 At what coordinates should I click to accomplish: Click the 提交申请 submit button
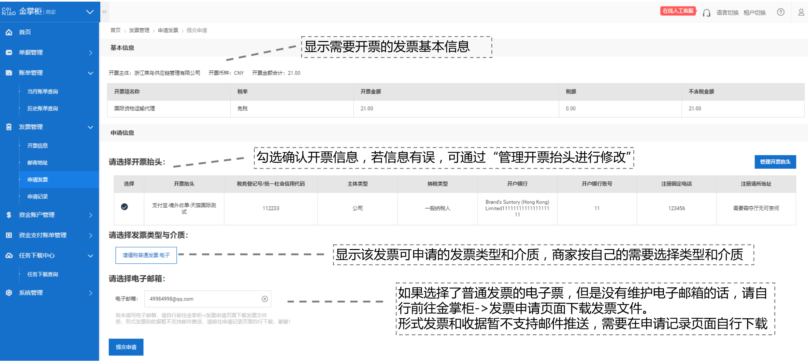(x=126, y=347)
